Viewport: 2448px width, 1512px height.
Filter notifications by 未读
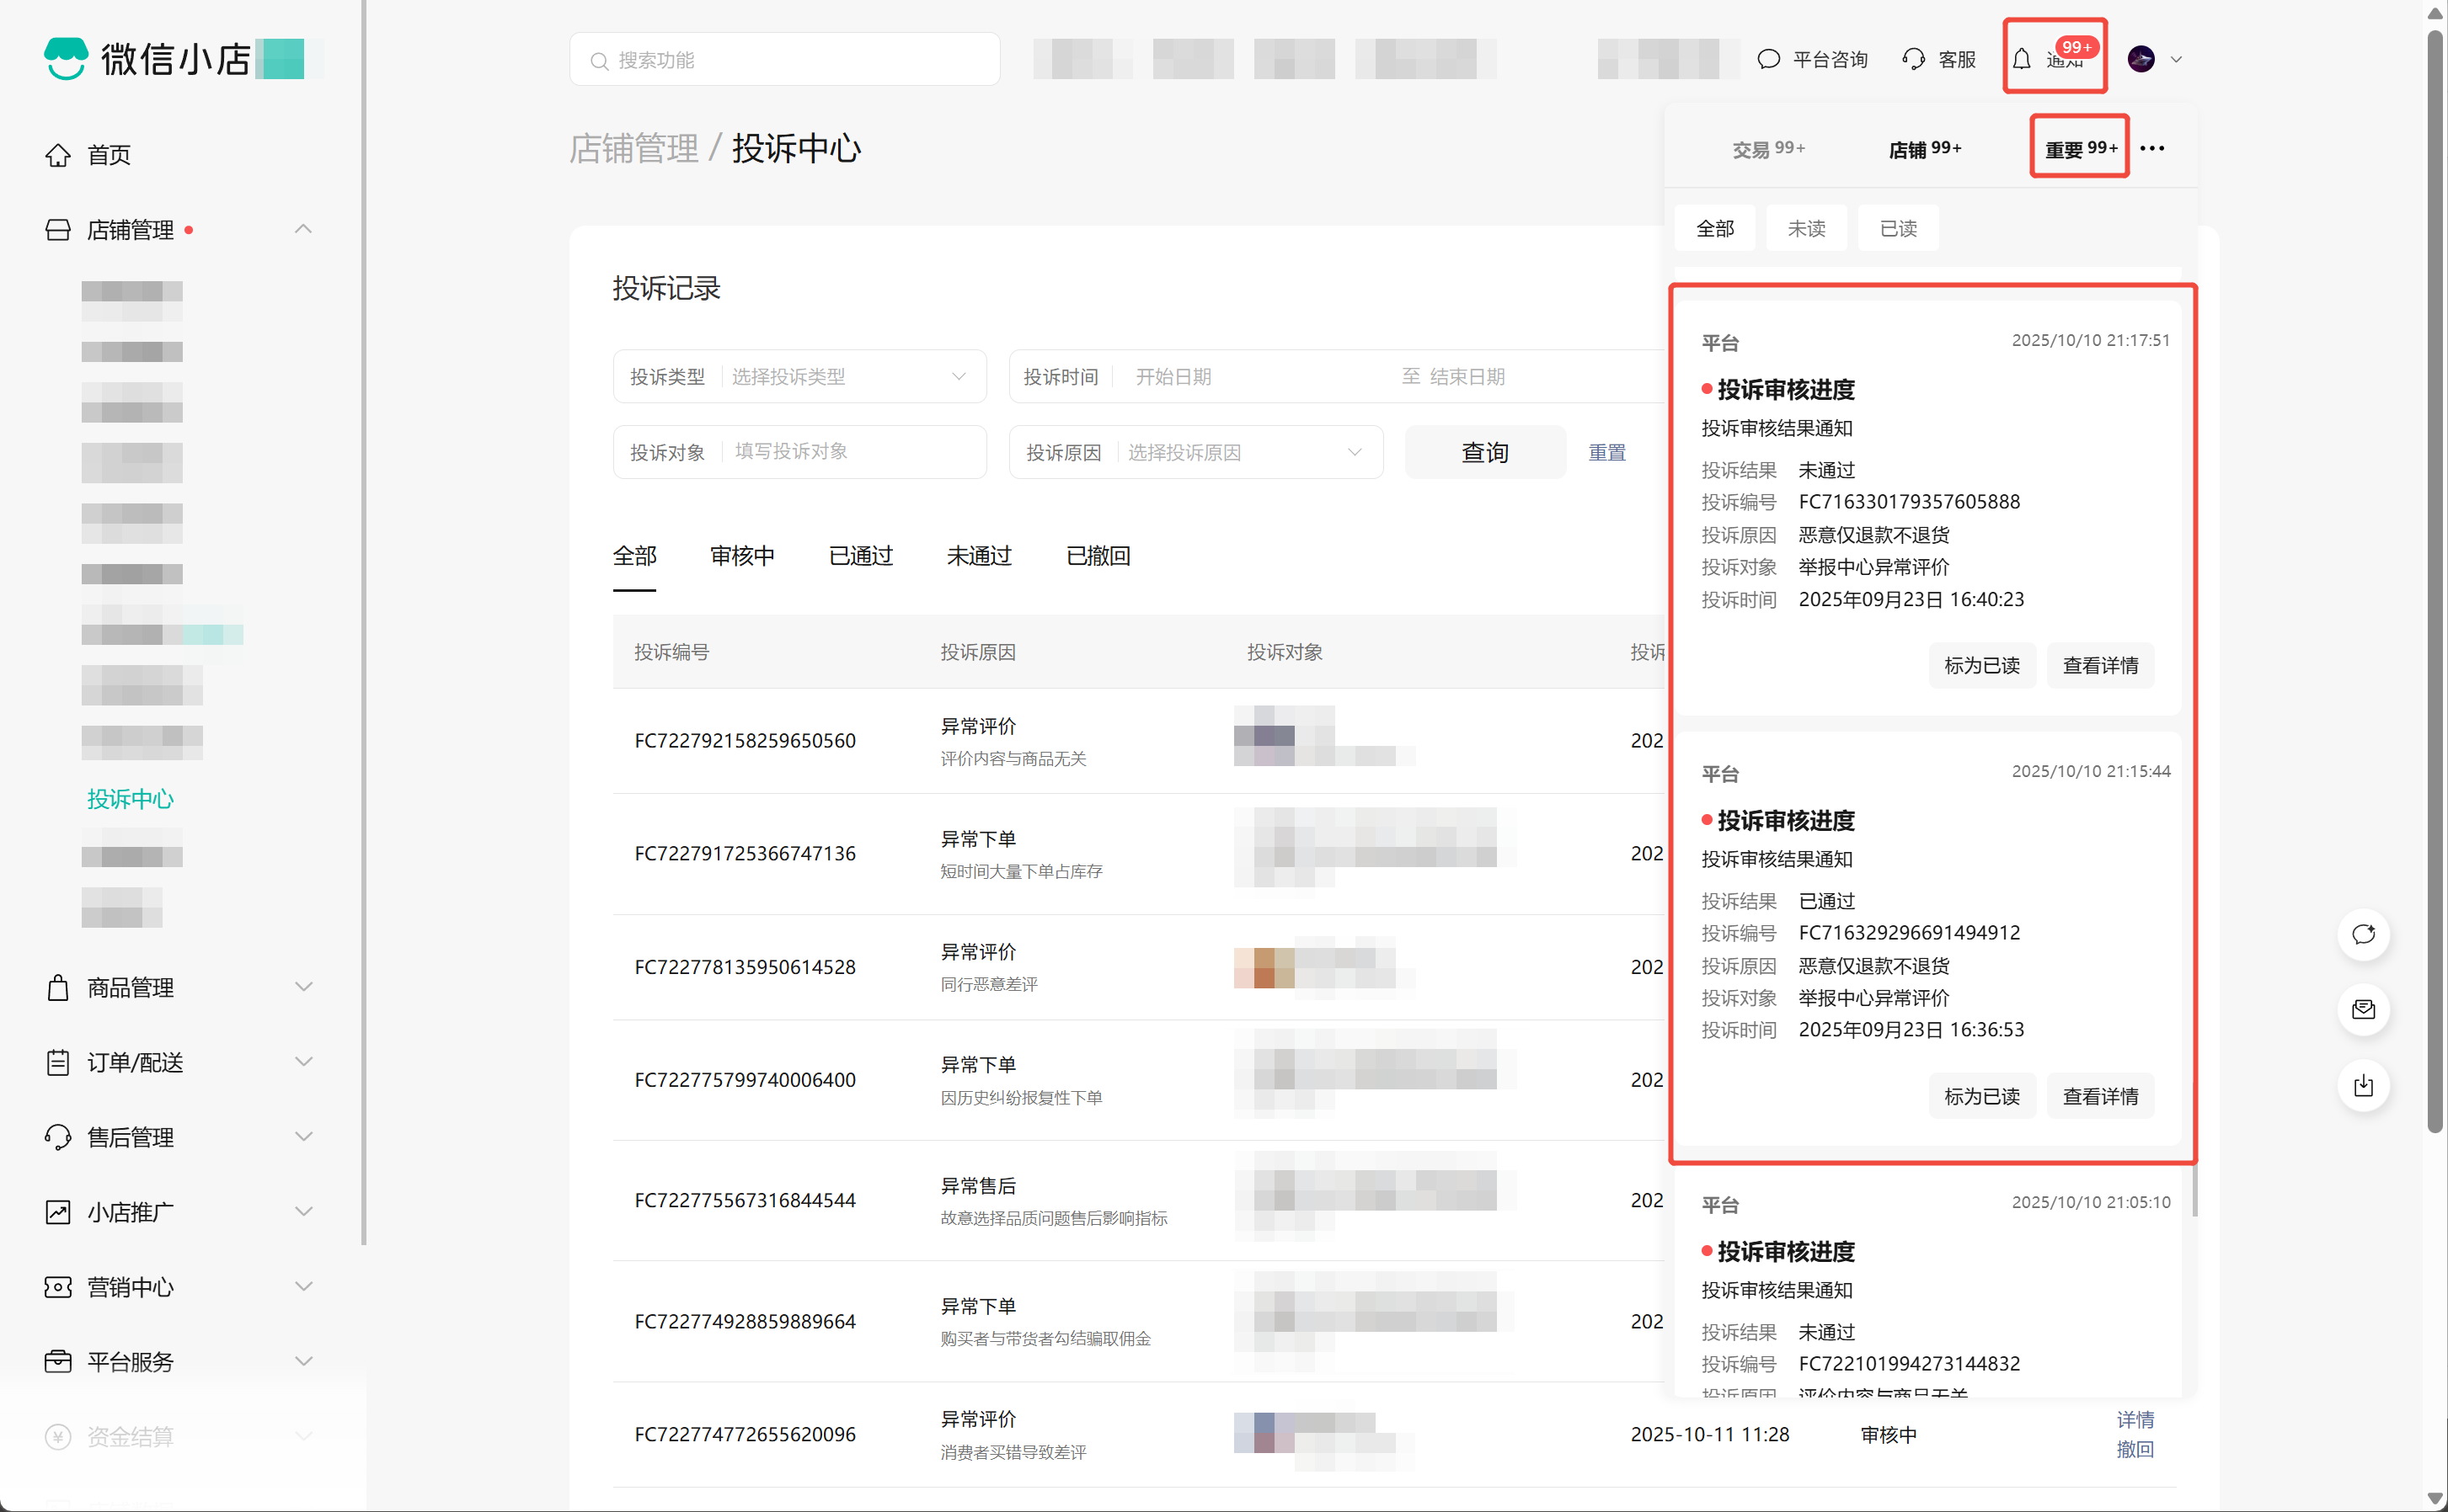(x=1806, y=229)
